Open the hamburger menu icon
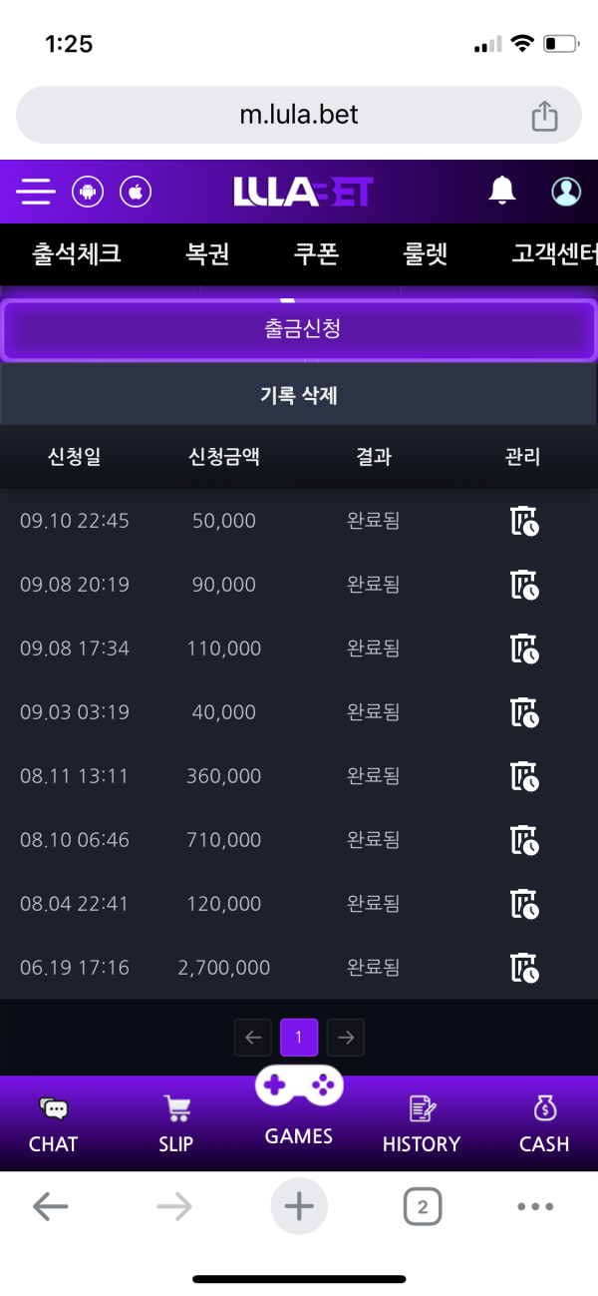The height and width of the screenshot is (1296, 598). pyautogui.click(x=36, y=191)
